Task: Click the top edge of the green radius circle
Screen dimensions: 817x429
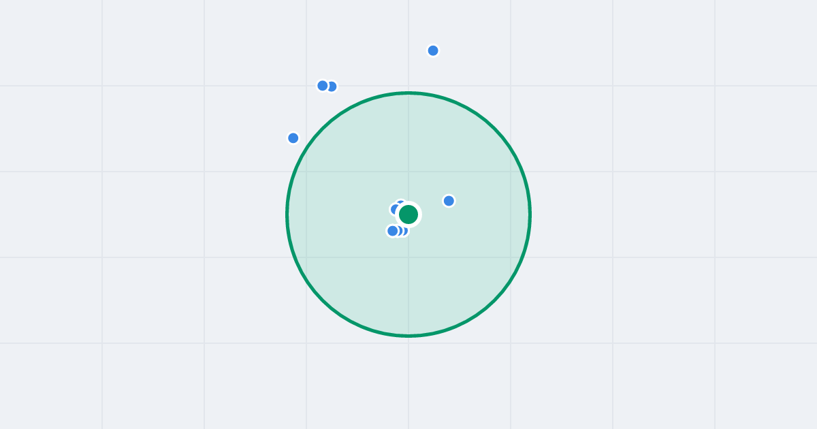Action: pyautogui.click(x=408, y=93)
